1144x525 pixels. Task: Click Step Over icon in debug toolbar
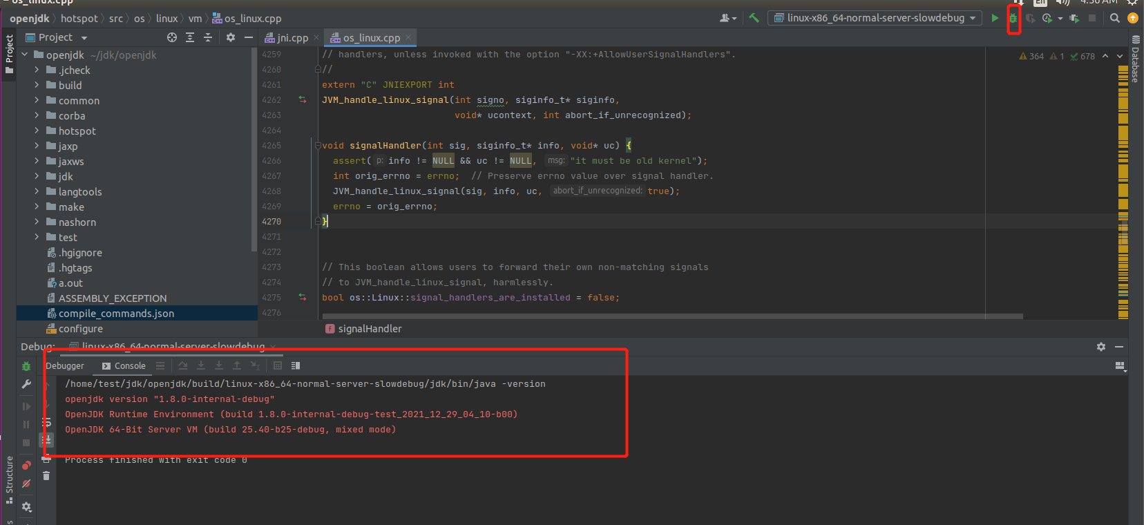tap(183, 365)
